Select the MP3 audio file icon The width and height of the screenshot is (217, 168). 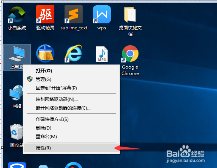[102, 54]
